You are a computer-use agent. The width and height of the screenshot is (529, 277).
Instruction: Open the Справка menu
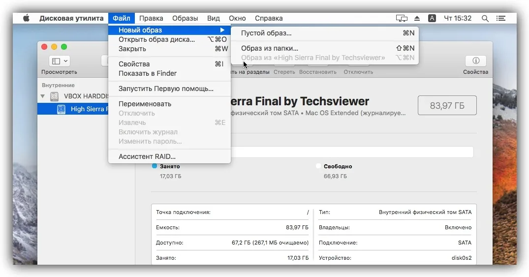[x=269, y=18]
